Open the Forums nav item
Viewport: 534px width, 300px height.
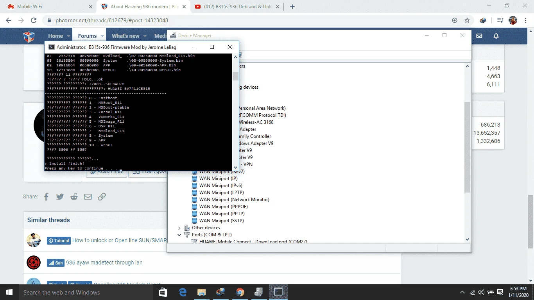[87, 36]
